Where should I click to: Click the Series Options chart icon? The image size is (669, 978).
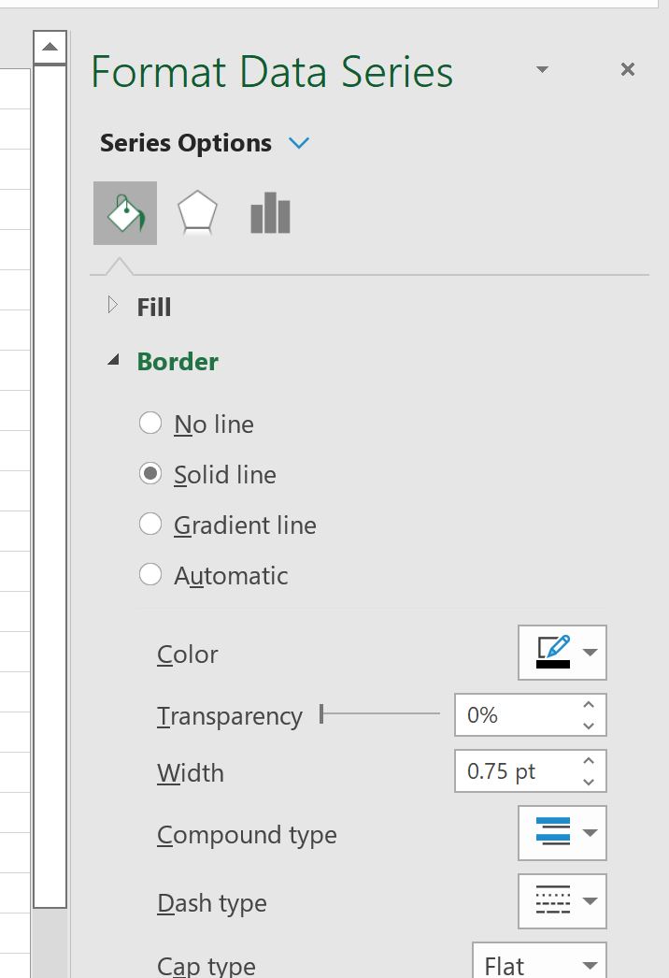(269, 213)
